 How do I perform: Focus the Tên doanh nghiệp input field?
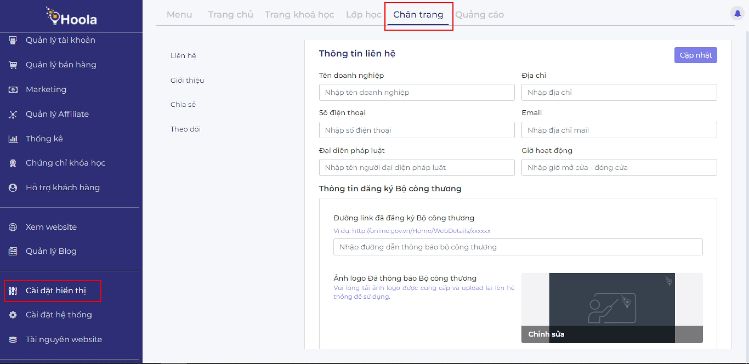click(x=416, y=92)
